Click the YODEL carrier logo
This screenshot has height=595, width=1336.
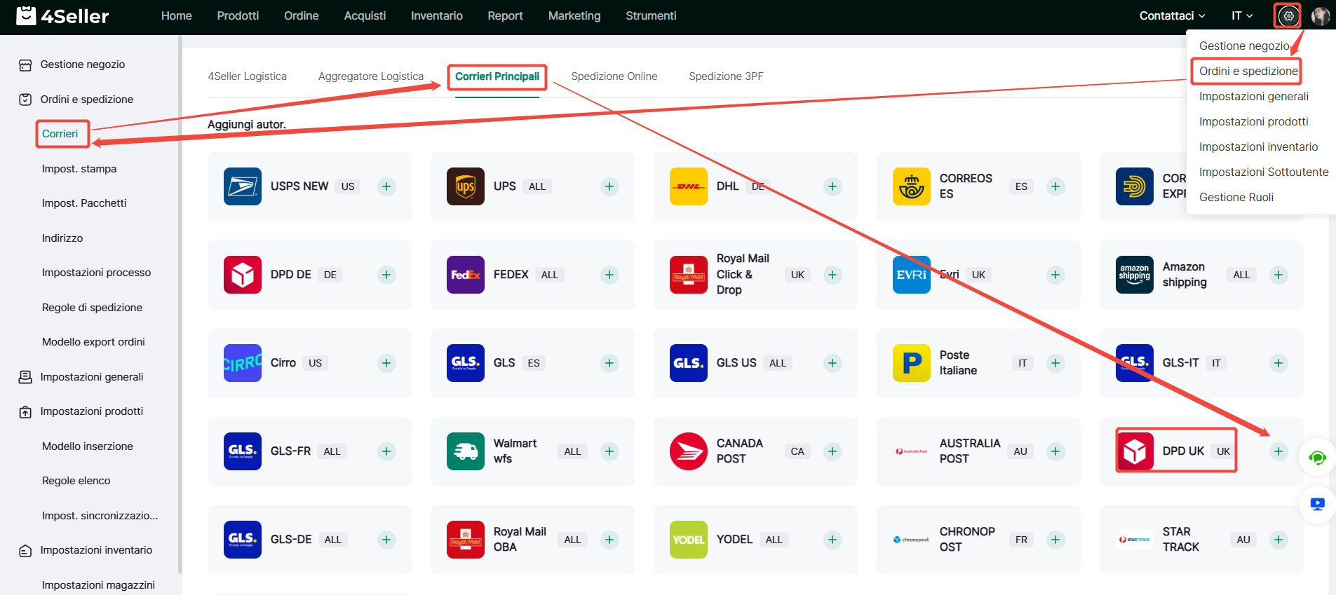point(689,540)
